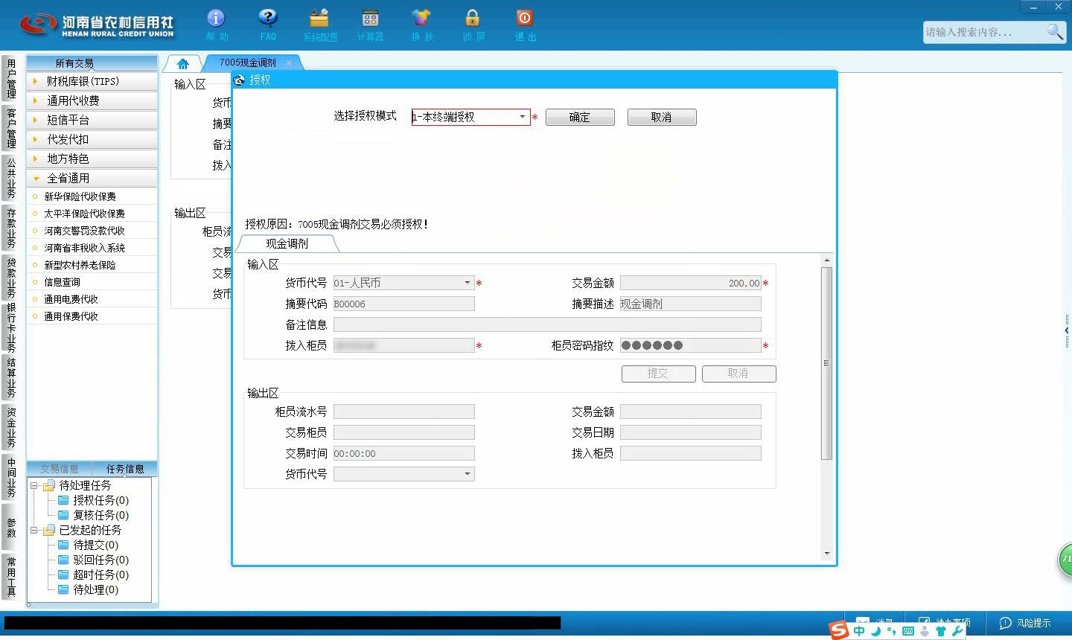The image size is (1072, 640).
Task: Go to the home tab icon
Action: point(183,63)
